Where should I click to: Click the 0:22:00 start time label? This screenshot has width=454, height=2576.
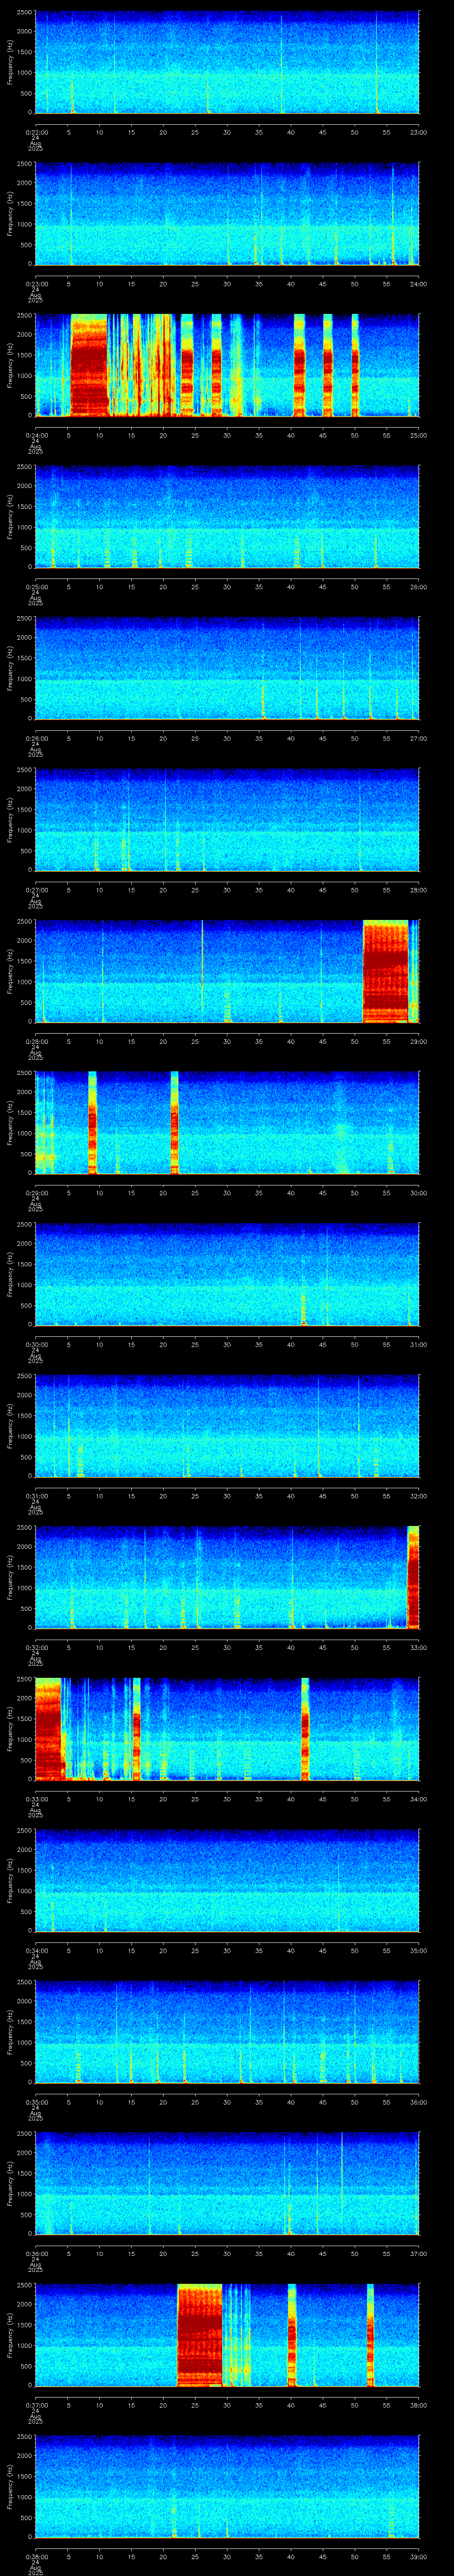36,132
